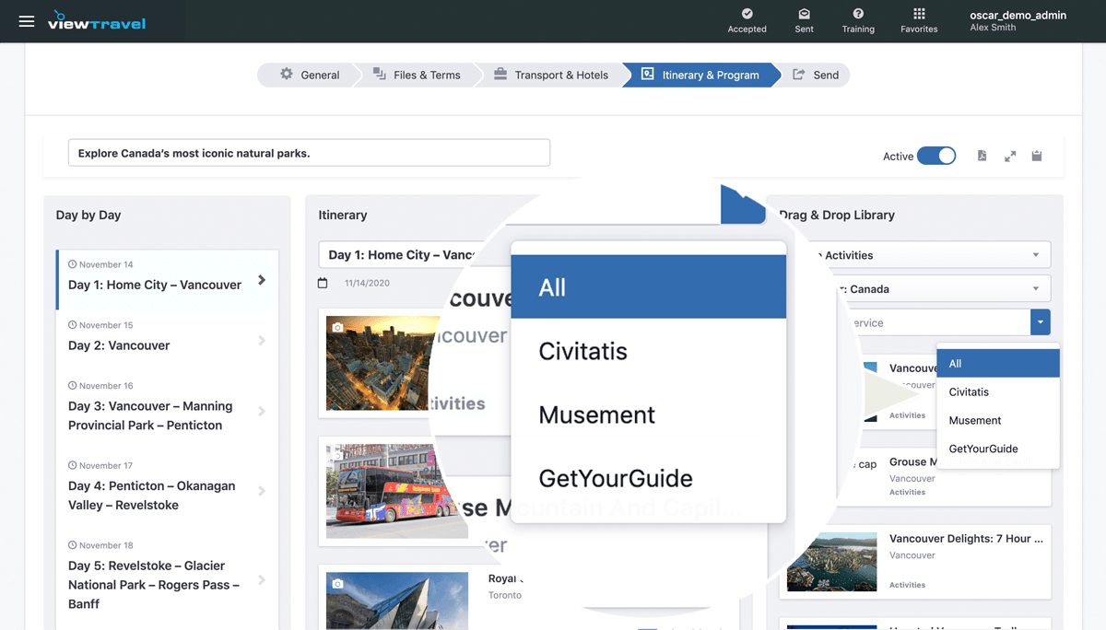
Task: Go to the Transport & Hotels step
Action: (x=550, y=75)
